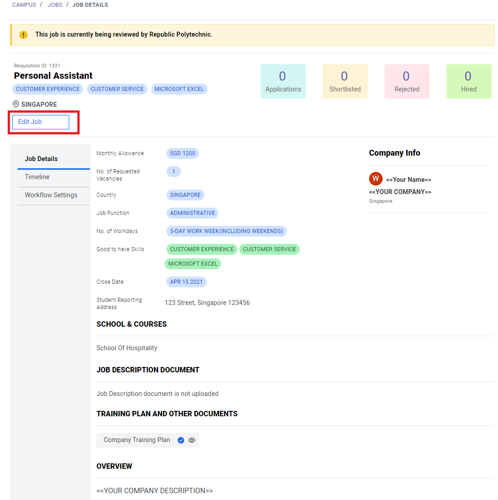Image resolution: width=498 pixels, height=500 pixels.
Task: Open the Applications count tile
Action: click(283, 81)
